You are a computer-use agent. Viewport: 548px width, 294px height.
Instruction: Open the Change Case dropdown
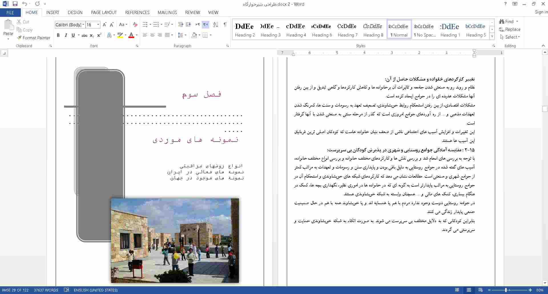(123, 25)
